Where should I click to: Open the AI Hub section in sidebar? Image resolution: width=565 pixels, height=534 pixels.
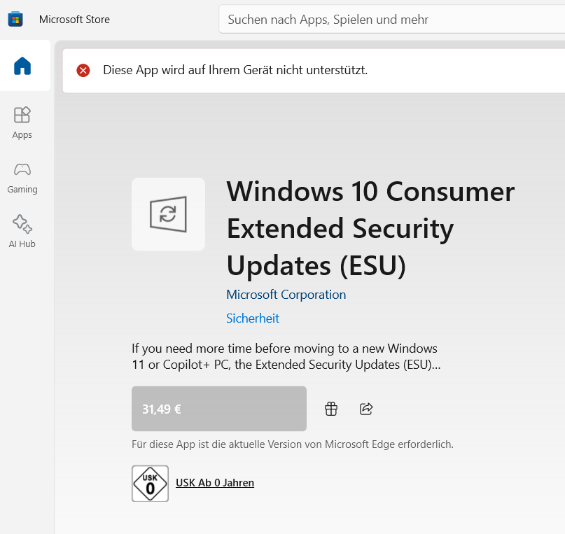tap(22, 232)
